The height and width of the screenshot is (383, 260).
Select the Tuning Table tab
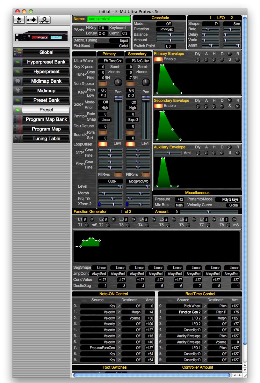pos(46,139)
